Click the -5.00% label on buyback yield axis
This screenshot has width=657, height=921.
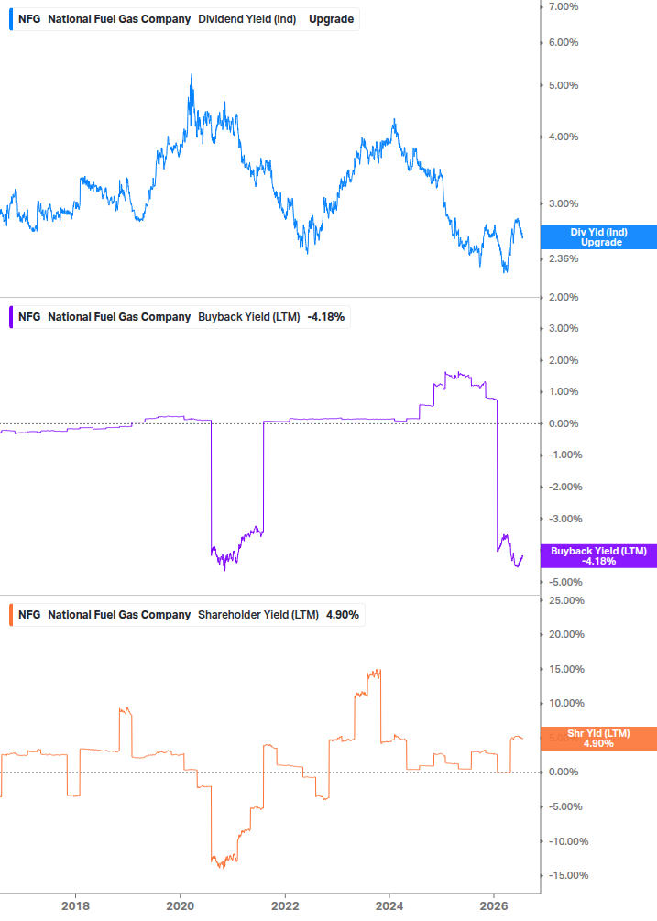tap(565, 583)
